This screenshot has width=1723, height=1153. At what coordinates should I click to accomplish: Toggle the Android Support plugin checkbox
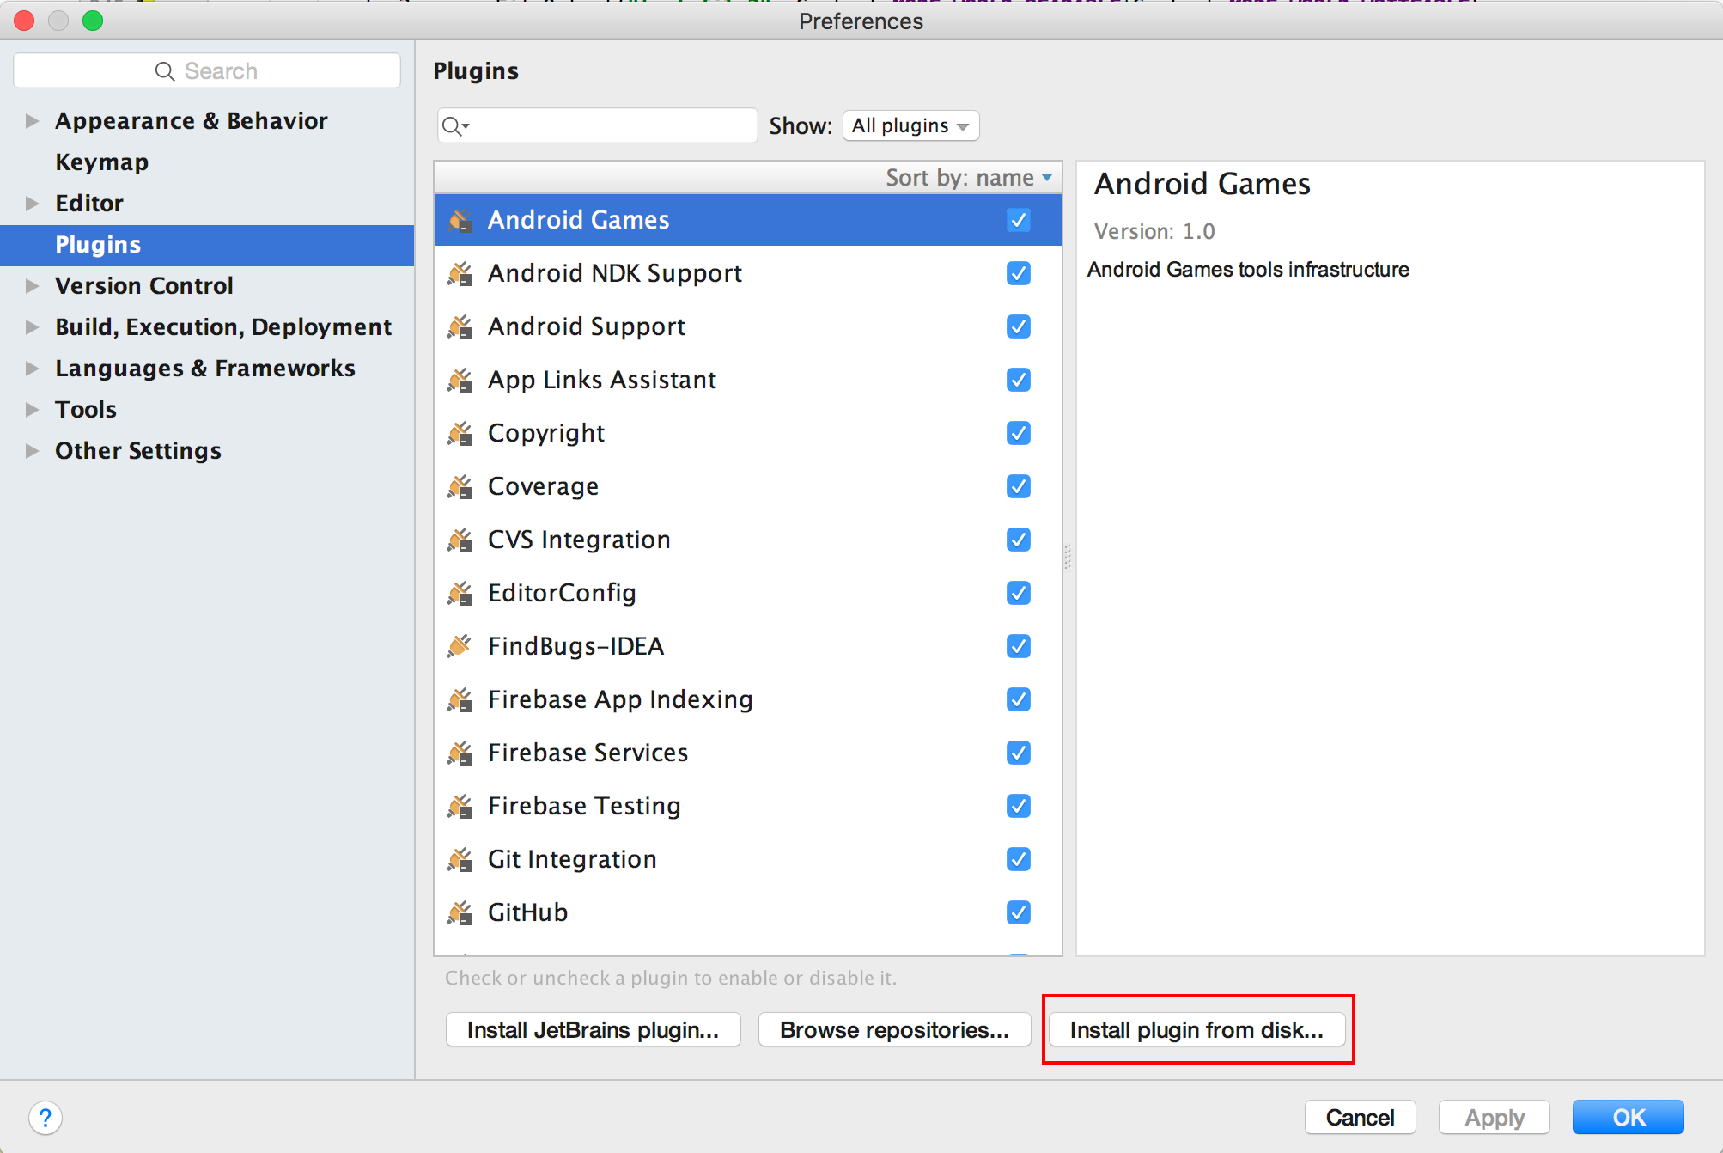1019,326
